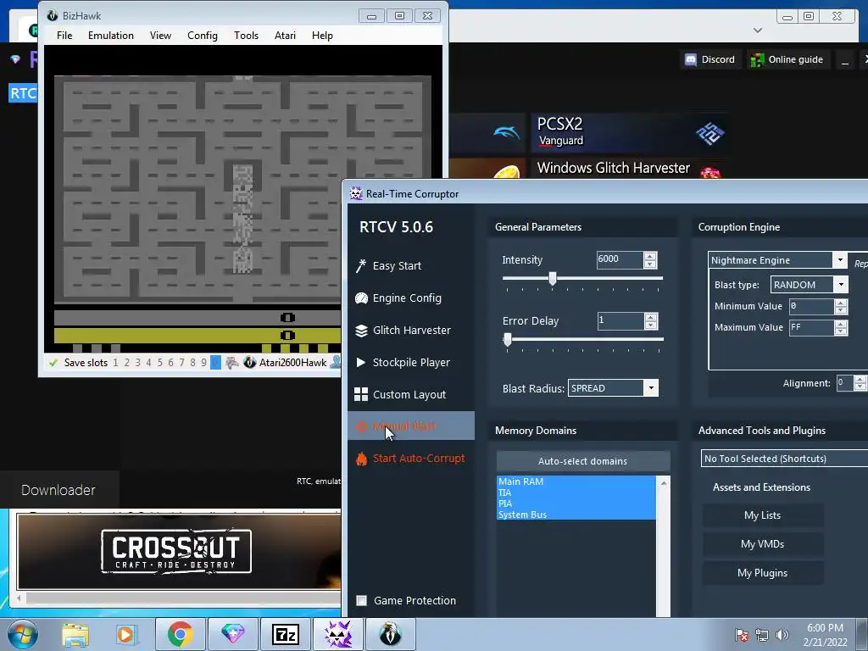Image resolution: width=868 pixels, height=651 pixels.
Task: Increase Intensity with the stepper arrow
Action: (650, 256)
